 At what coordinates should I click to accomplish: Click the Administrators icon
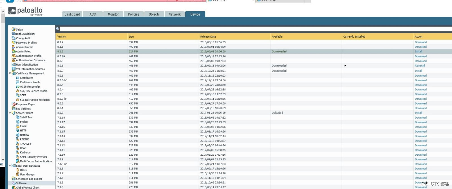click(13, 47)
